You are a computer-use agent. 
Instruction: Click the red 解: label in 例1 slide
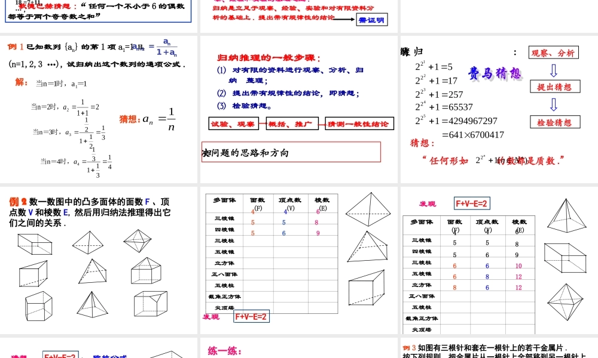pyautogui.click(x=22, y=82)
